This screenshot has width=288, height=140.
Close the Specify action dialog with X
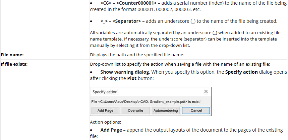[x=206, y=91]
